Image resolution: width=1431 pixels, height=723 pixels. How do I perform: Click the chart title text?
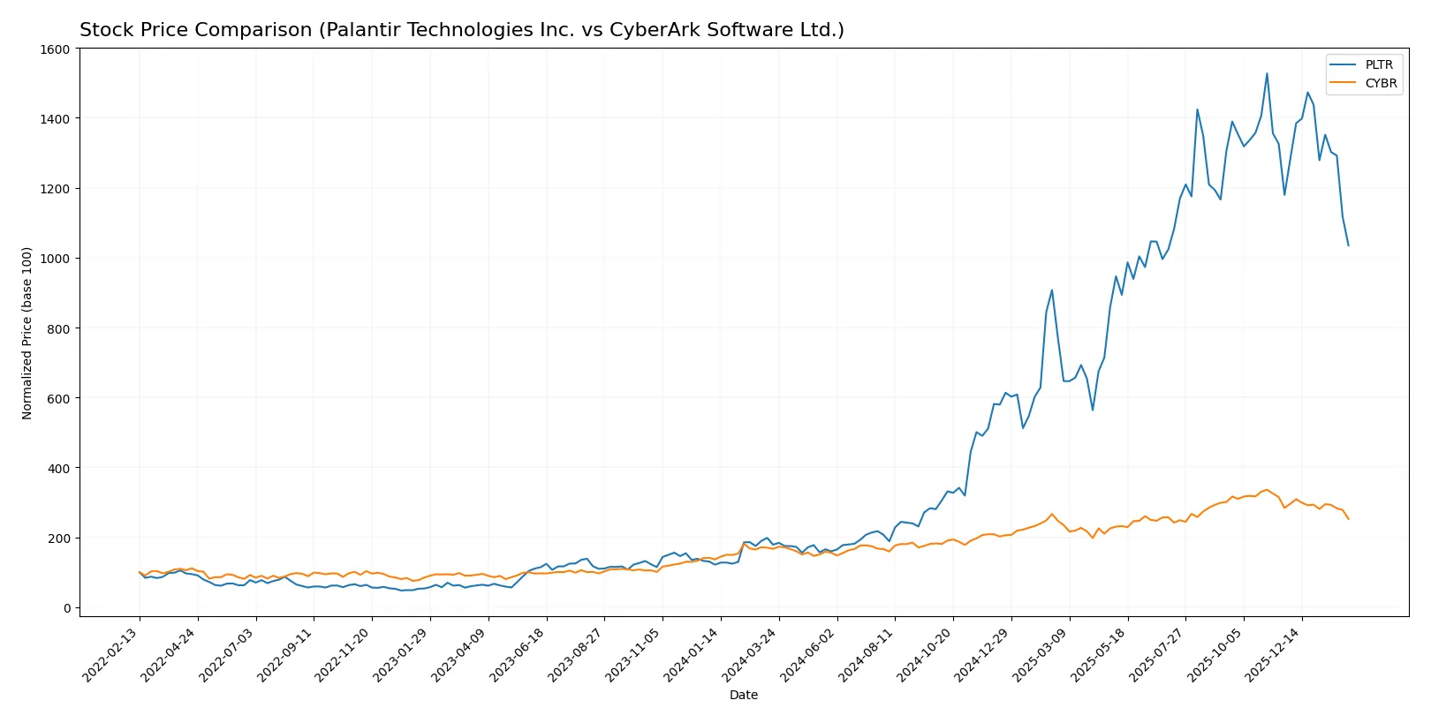click(x=461, y=30)
